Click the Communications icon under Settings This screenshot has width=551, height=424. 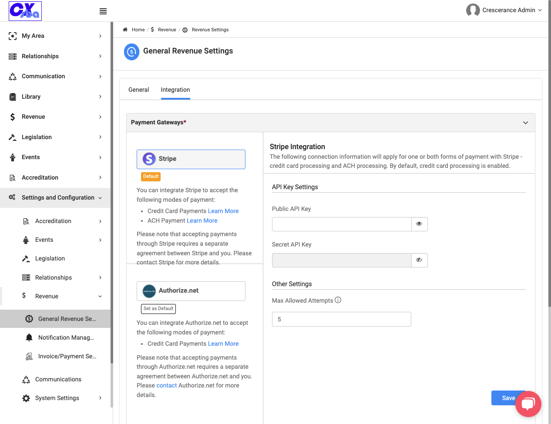[26, 380]
